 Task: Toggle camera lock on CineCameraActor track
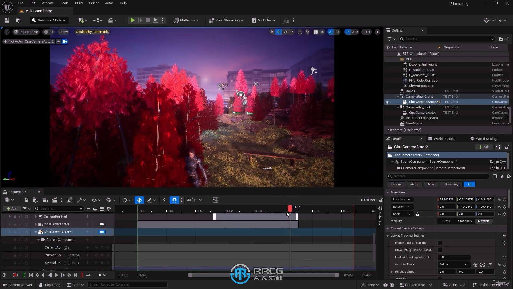(102, 224)
